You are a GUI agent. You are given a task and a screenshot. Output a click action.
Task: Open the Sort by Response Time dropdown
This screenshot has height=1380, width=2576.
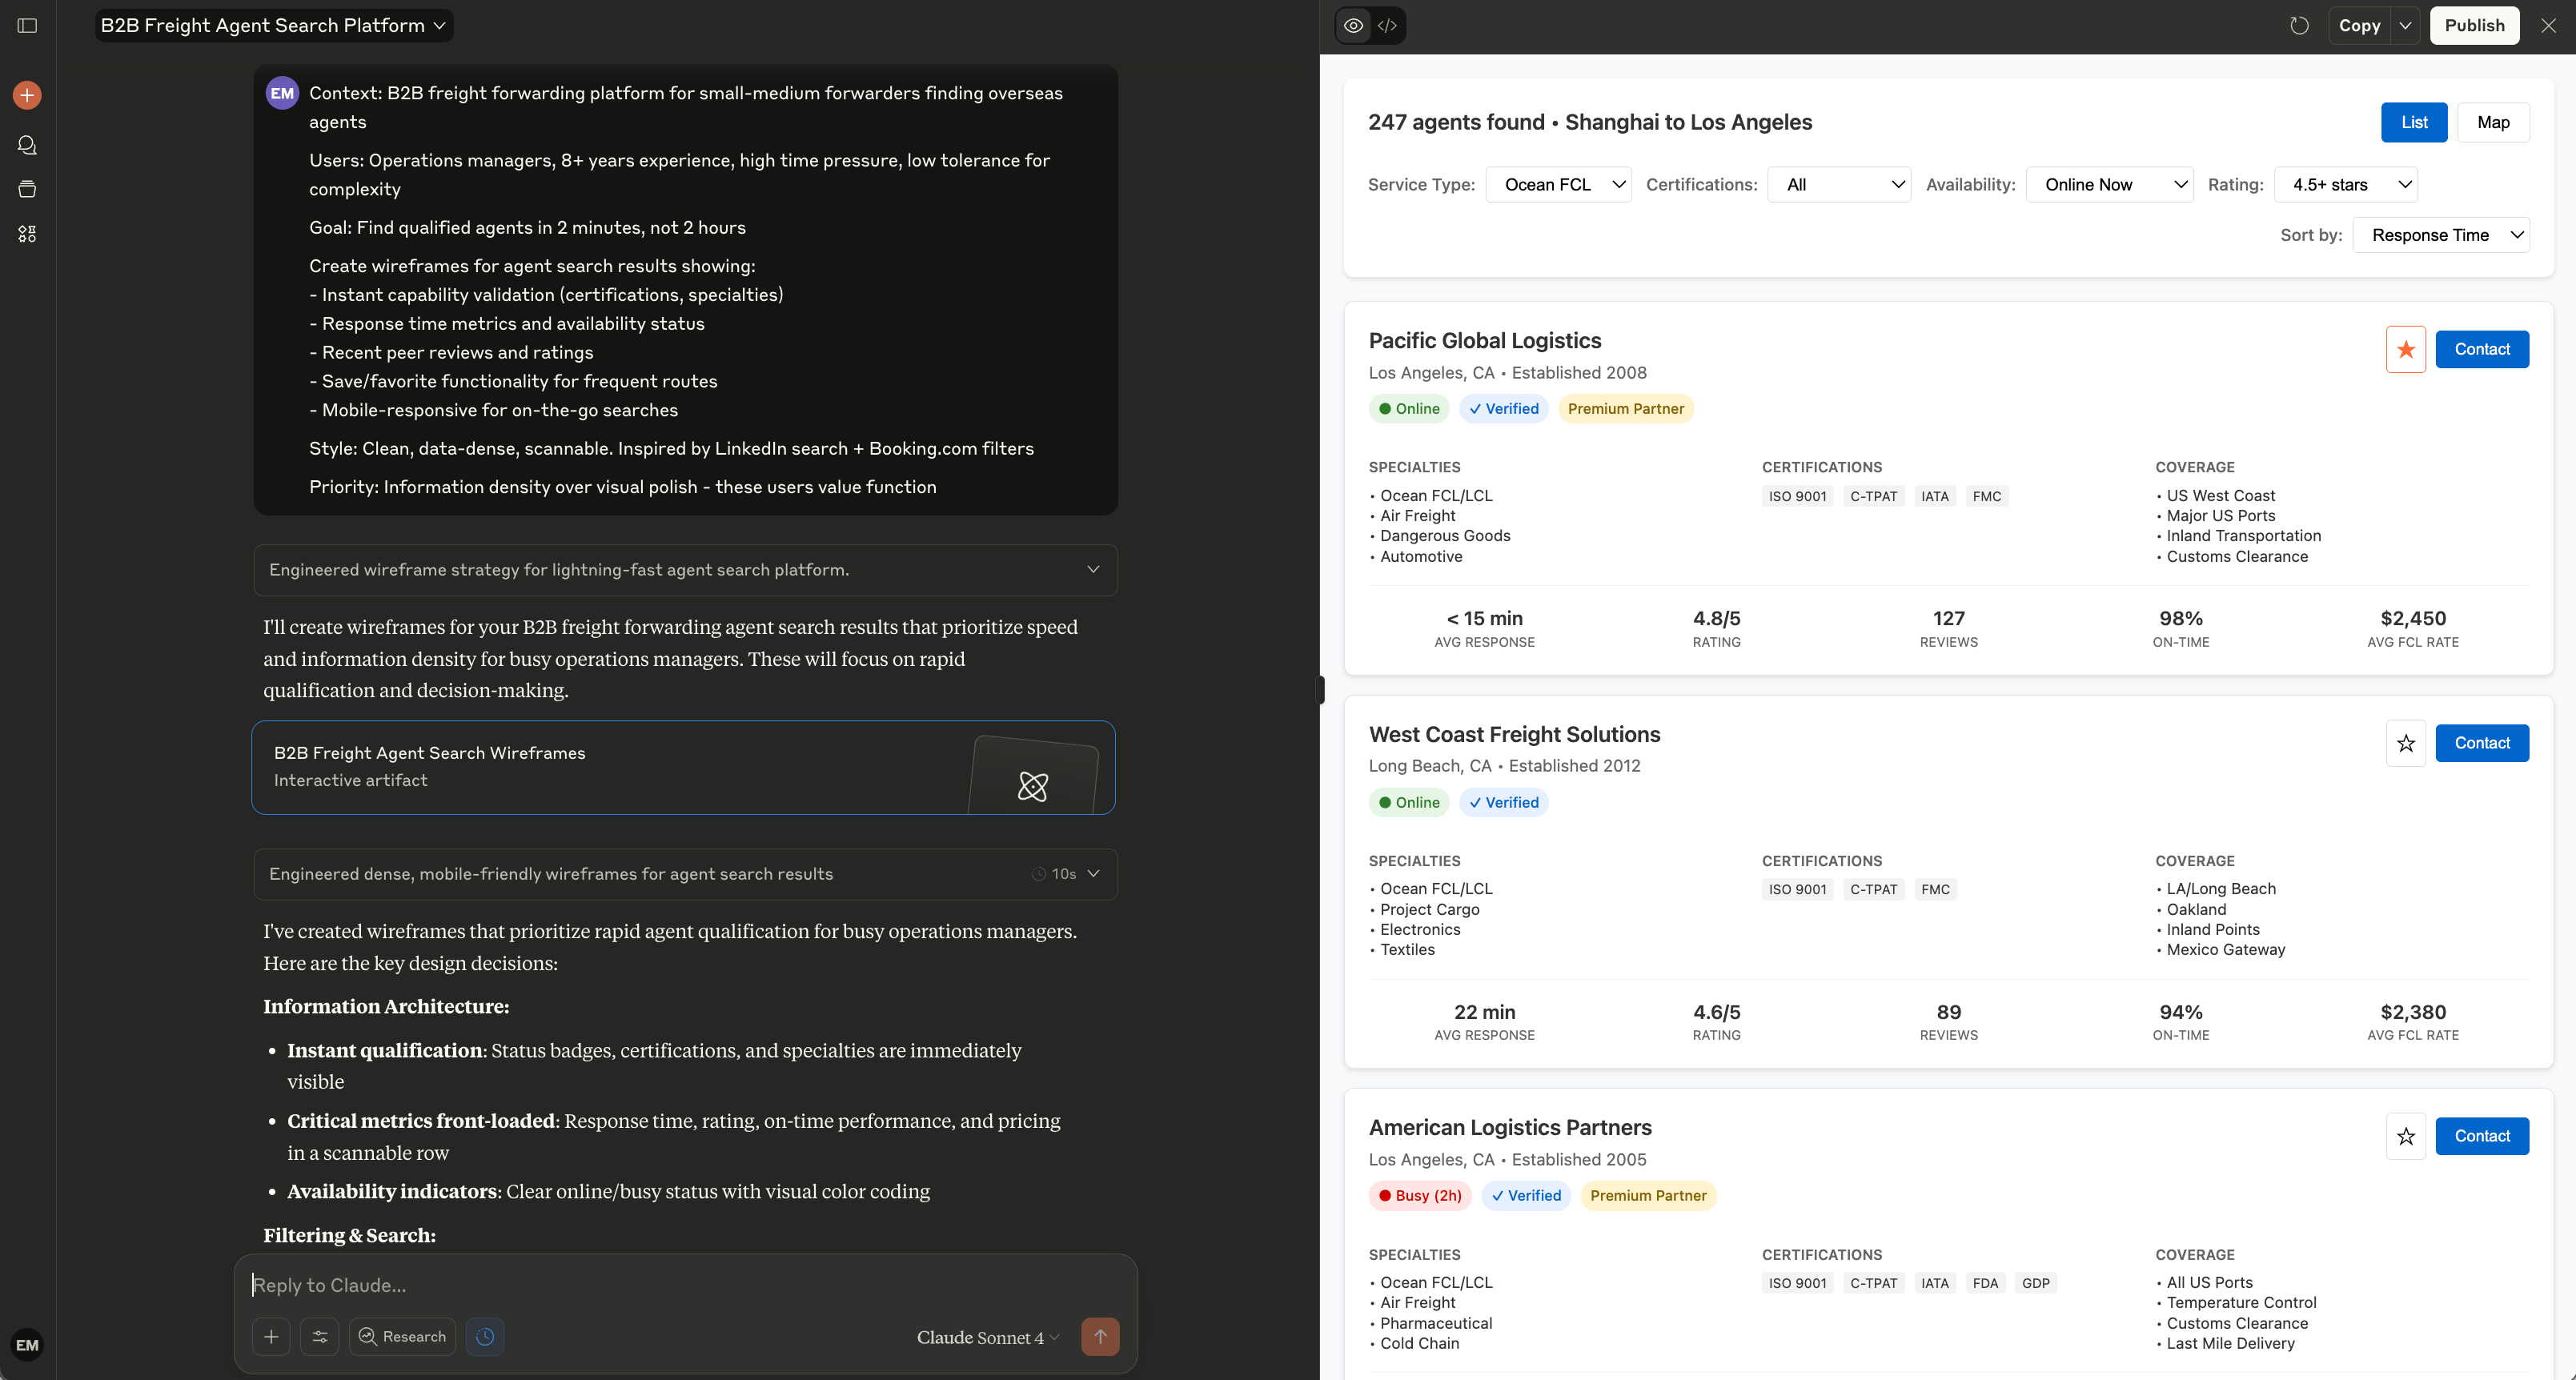(x=2441, y=235)
